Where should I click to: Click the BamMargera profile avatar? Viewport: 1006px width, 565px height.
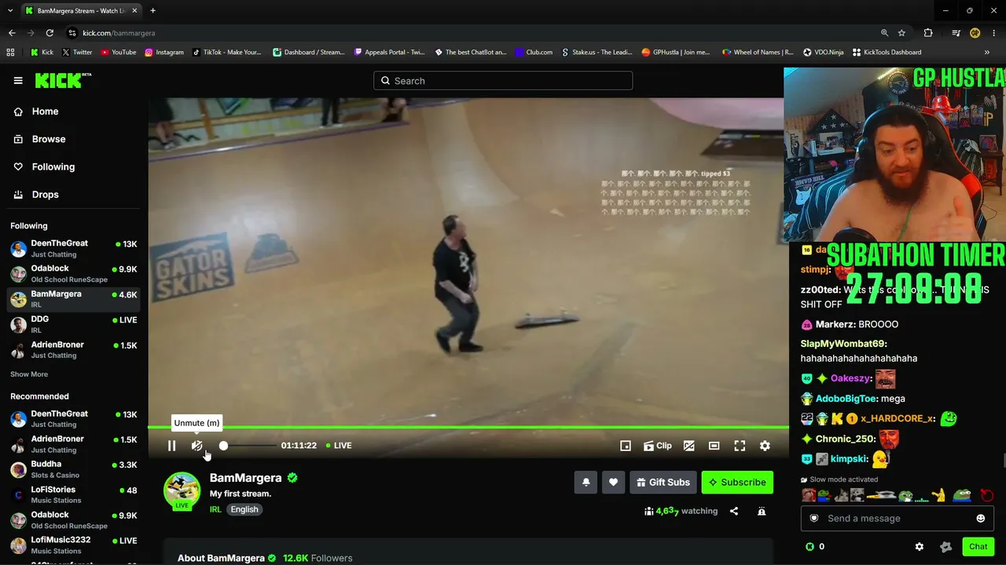point(182,490)
